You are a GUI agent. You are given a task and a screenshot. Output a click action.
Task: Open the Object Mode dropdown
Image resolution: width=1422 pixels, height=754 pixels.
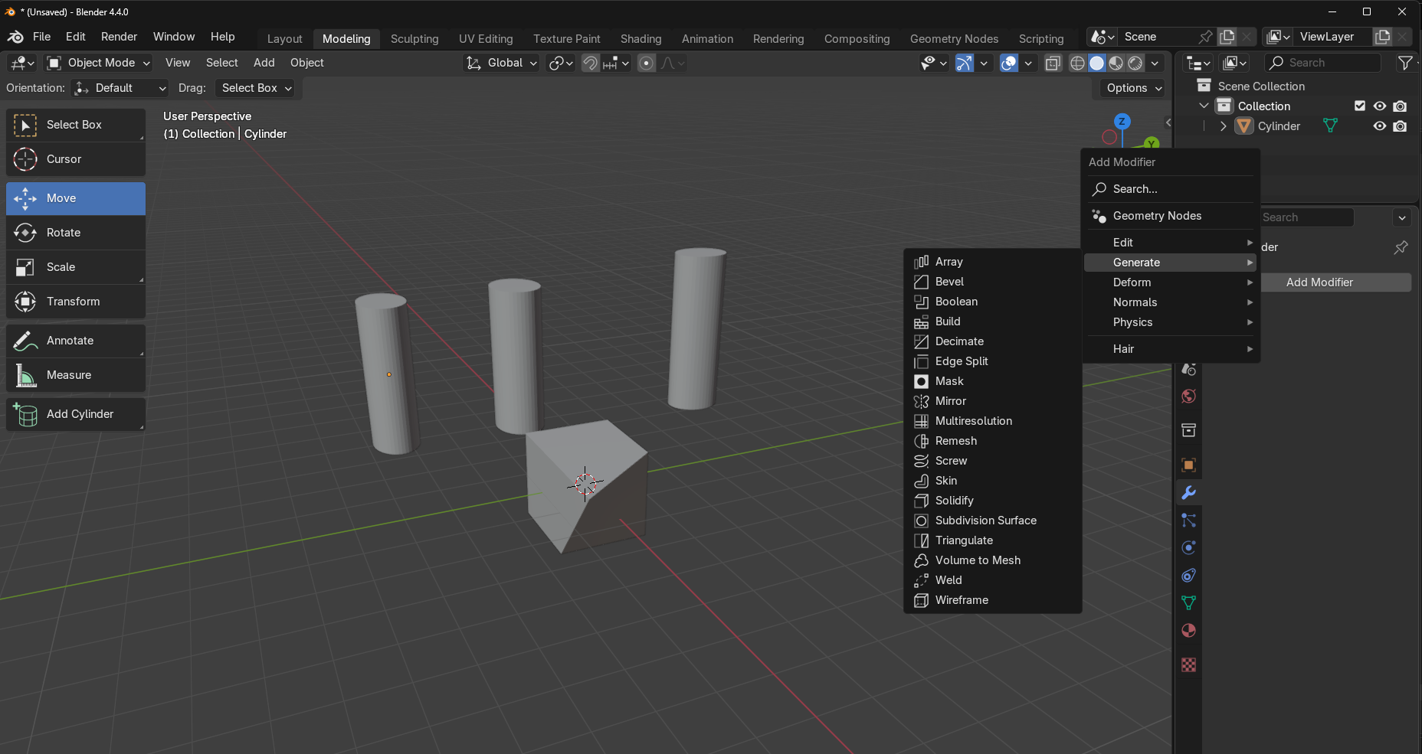(99, 63)
